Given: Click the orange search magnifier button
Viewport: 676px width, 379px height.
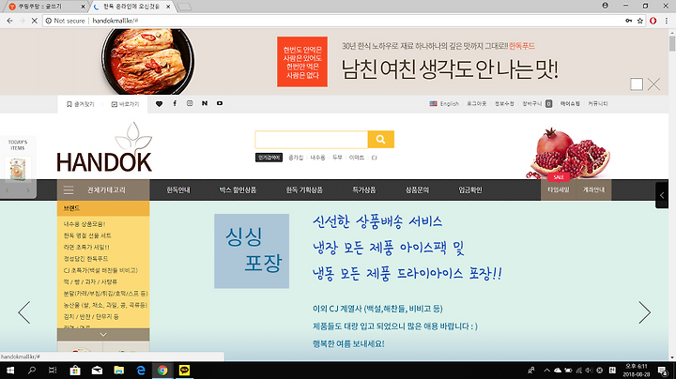Looking at the screenshot, I should click(x=380, y=139).
